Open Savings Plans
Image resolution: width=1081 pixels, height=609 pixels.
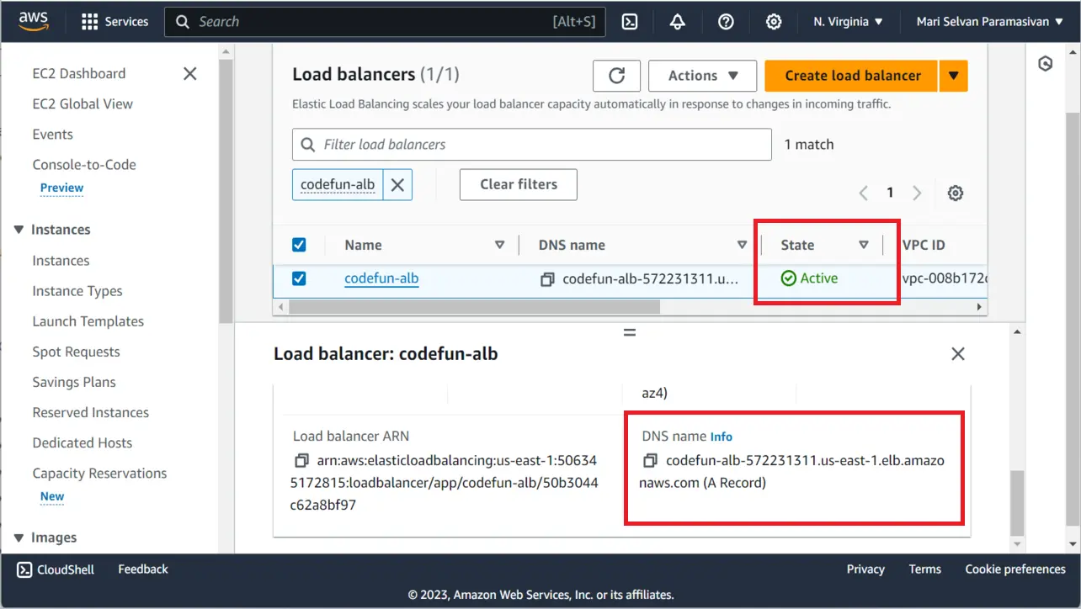click(x=74, y=382)
